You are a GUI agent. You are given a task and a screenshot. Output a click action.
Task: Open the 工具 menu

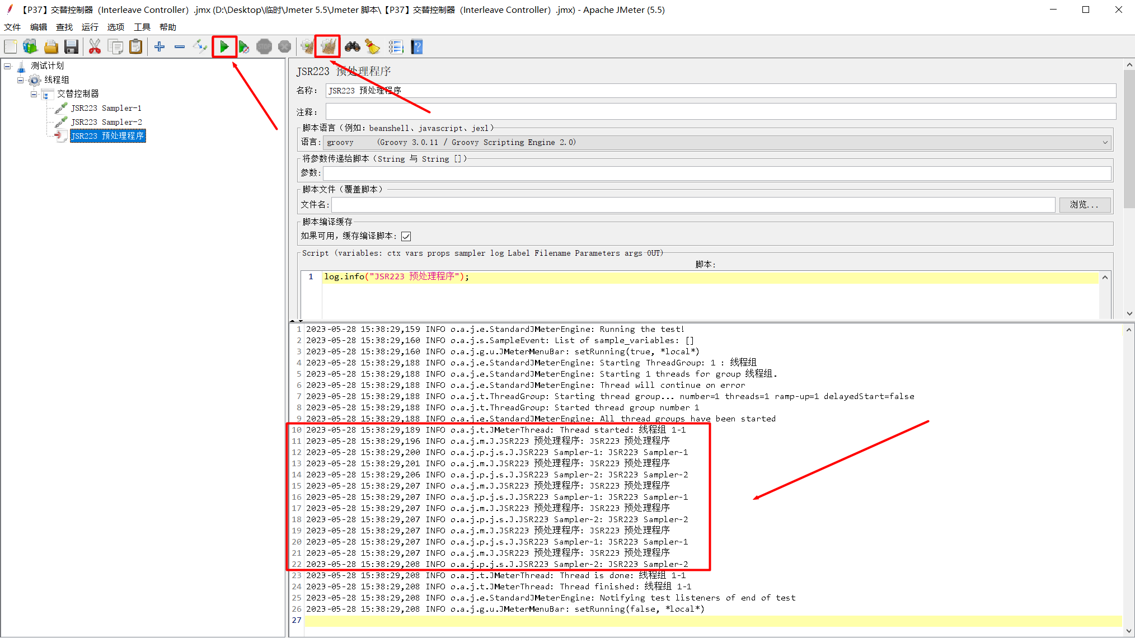pyautogui.click(x=142, y=27)
